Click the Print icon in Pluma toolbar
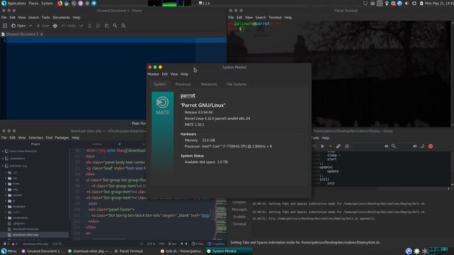Screen dimensions: 454x255 coord(55,26)
